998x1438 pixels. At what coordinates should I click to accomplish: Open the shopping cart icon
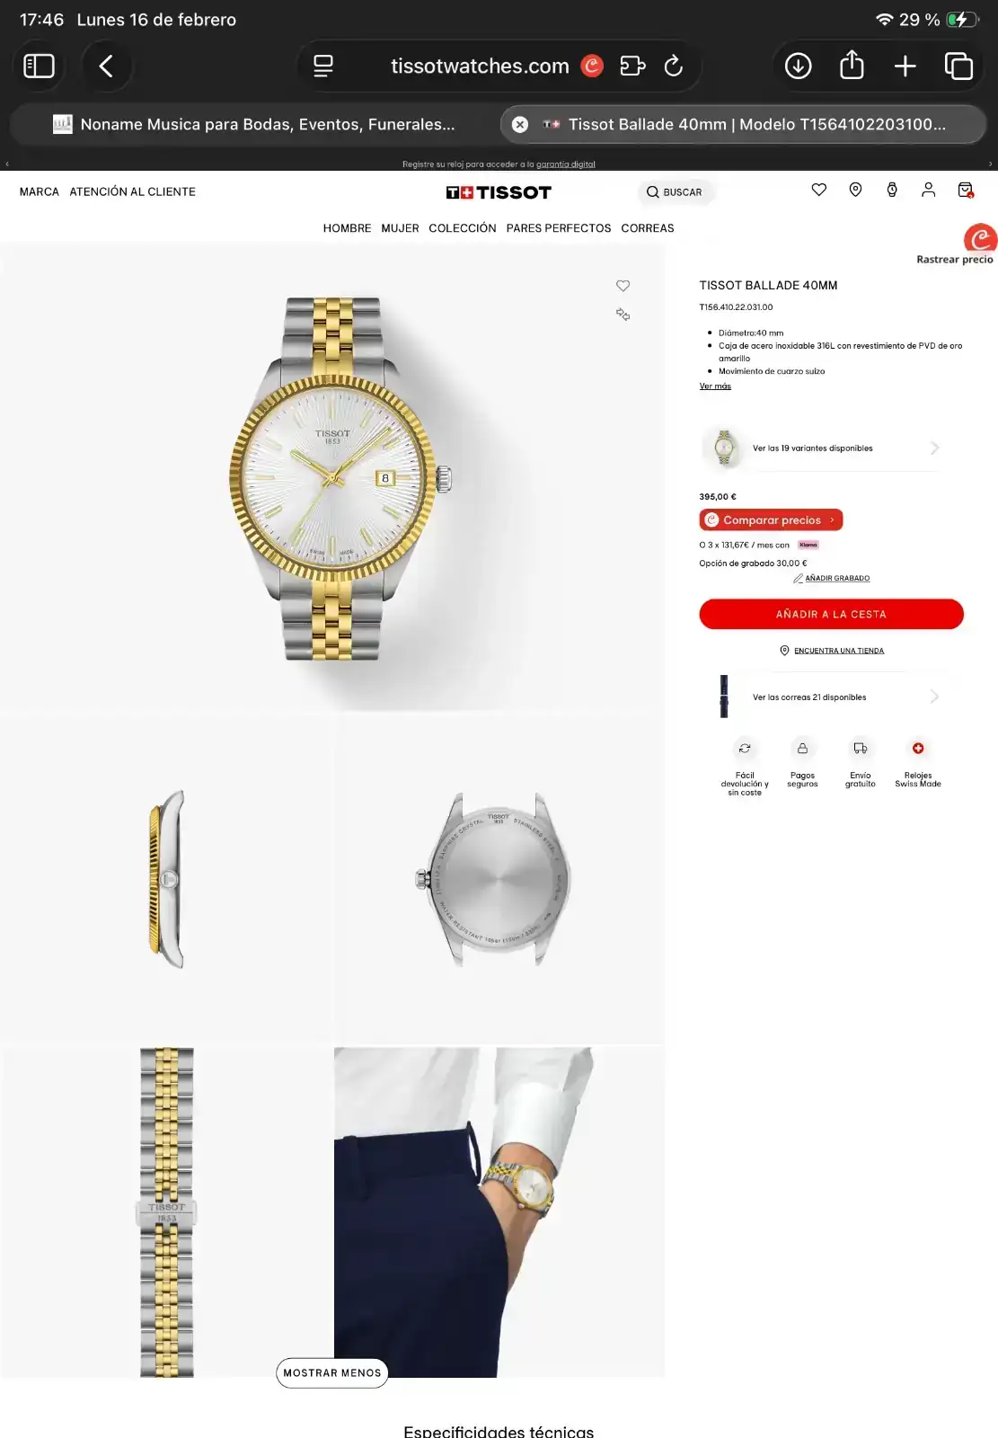coord(966,190)
